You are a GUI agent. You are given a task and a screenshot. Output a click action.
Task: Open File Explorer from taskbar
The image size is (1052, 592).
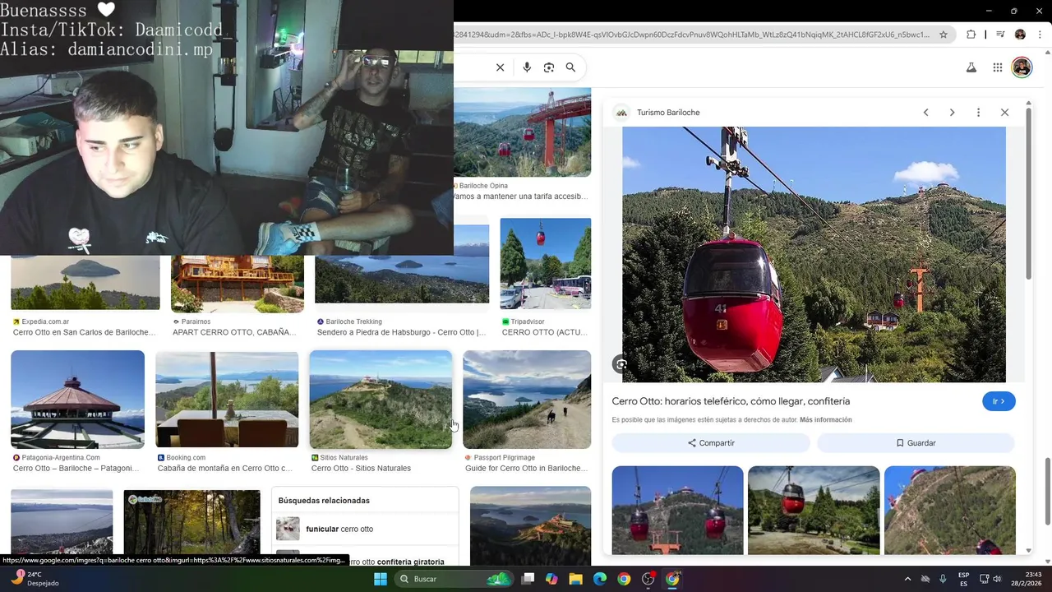(575, 579)
